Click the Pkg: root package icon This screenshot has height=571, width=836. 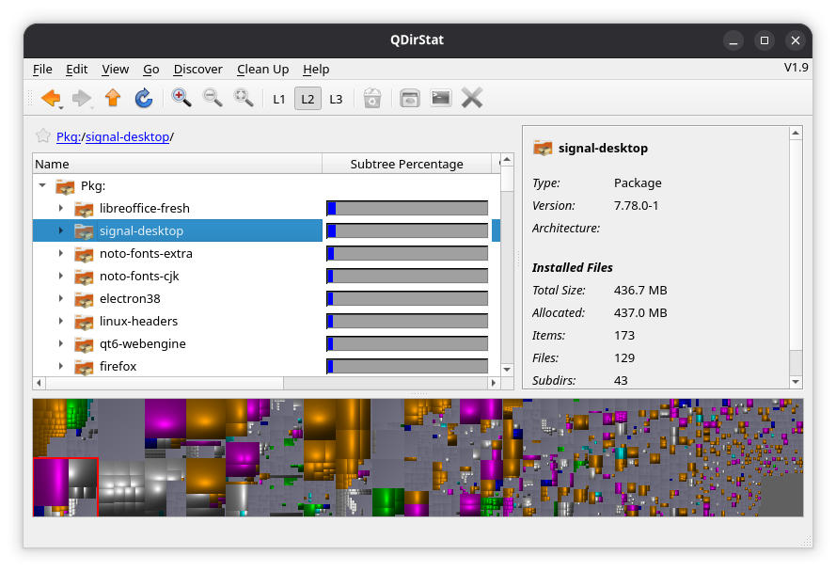pyautogui.click(x=65, y=186)
